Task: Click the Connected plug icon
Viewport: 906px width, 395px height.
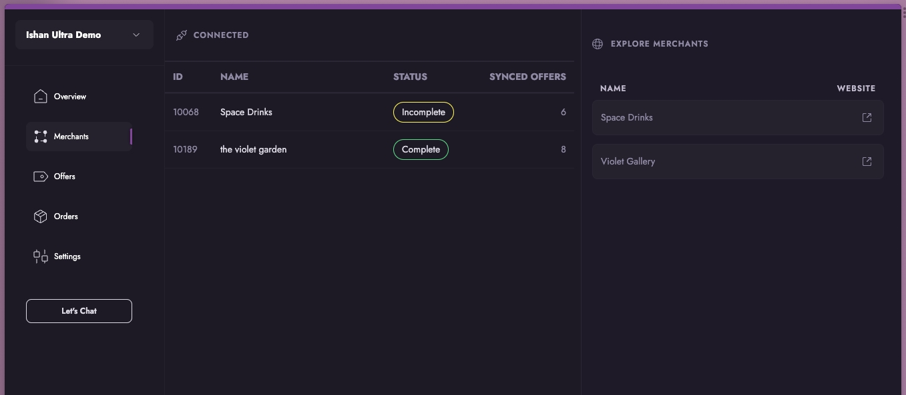Action: point(181,35)
